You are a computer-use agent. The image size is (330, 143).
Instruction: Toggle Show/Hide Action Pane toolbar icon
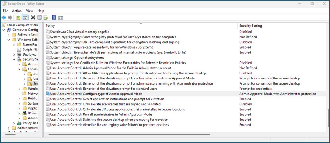[60, 17]
